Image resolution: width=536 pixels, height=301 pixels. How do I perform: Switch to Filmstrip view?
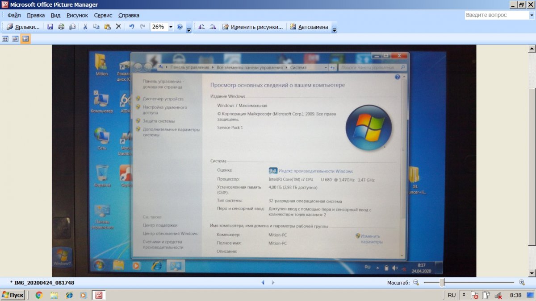[x=15, y=39]
